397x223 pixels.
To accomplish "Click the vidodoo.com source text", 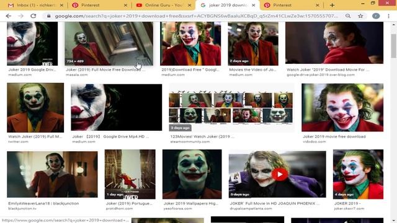I will (314, 142).
